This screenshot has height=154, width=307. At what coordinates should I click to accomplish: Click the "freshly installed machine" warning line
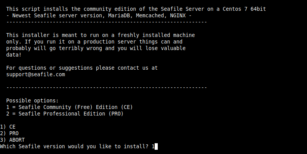[x=101, y=35]
